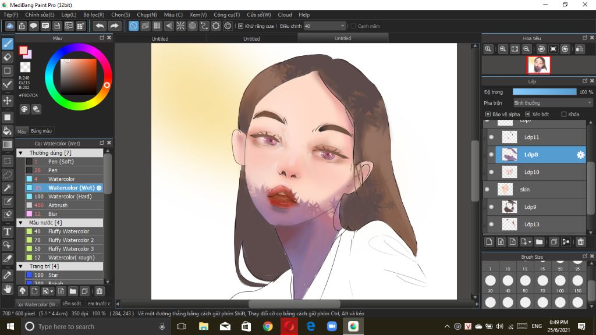This screenshot has height=335, width=596.
Task: Select the Fluffy Watercolor 2 brush
Action: [64, 240]
